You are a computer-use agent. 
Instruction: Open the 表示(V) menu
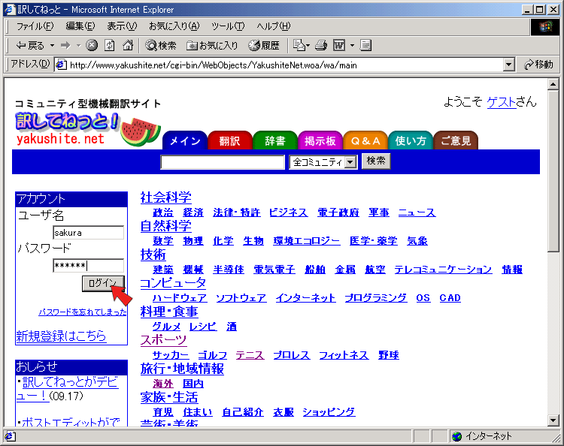[x=122, y=26]
